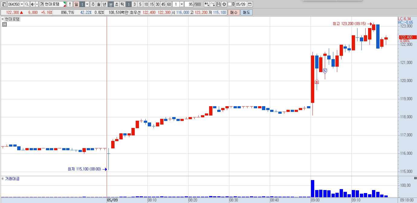Select the 분 (minute) period toggle

[111, 4]
